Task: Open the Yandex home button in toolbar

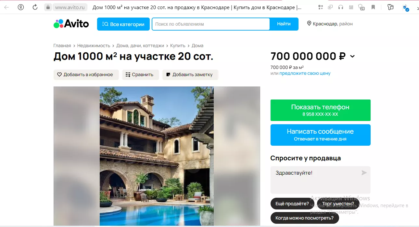Action: point(21,7)
